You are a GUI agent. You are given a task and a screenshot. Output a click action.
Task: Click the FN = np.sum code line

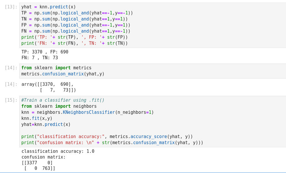pyautogui.click(x=75, y=31)
